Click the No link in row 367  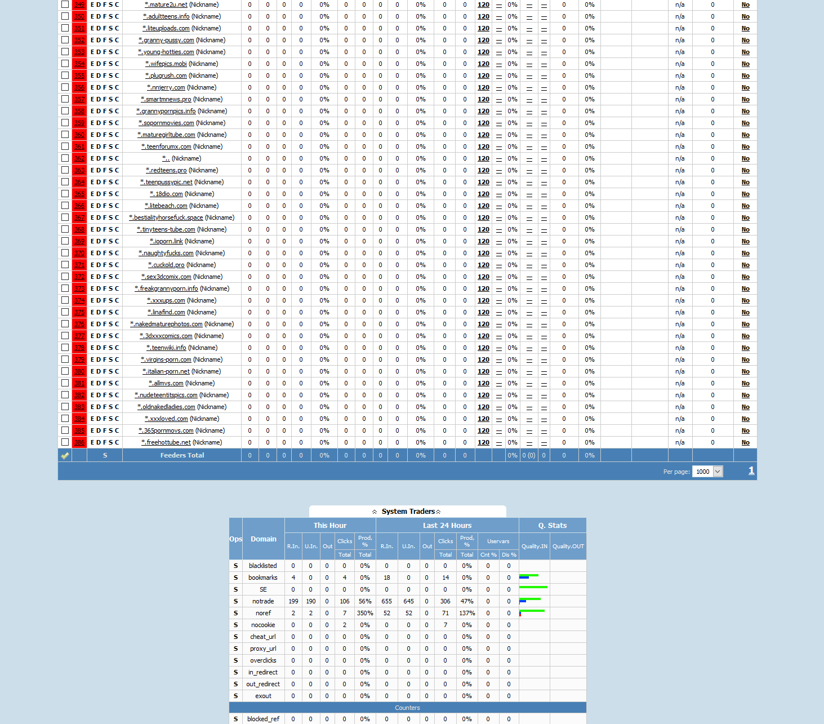coord(746,218)
